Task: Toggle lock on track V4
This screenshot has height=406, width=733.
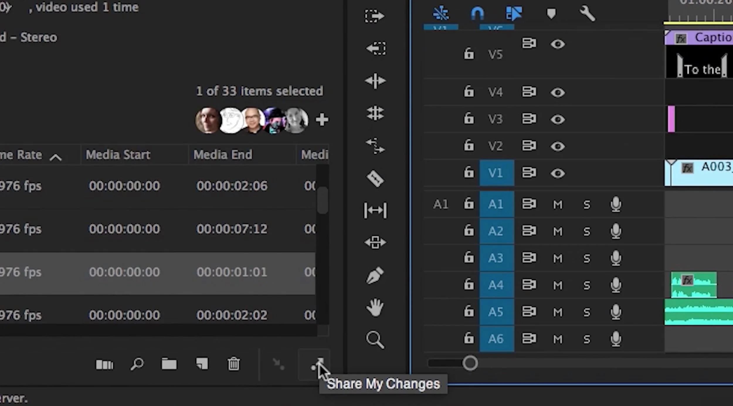Action: tap(469, 92)
